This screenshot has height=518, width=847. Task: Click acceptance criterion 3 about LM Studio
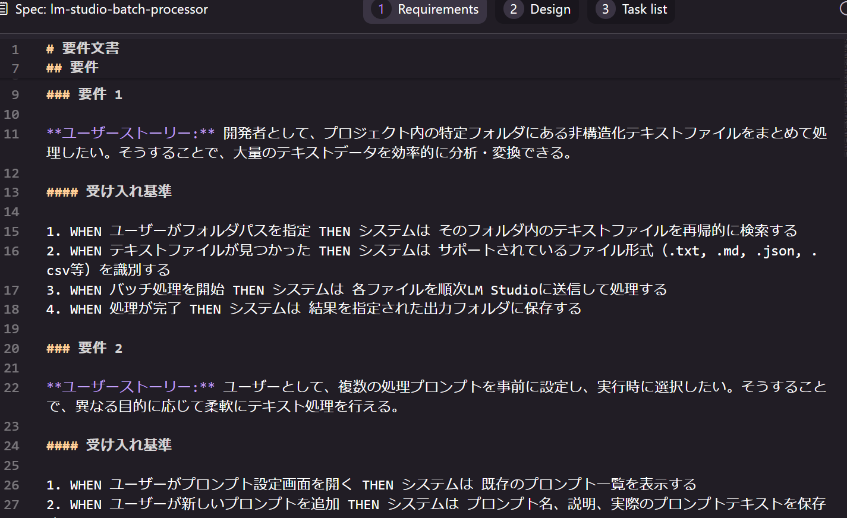click(357, 289)
